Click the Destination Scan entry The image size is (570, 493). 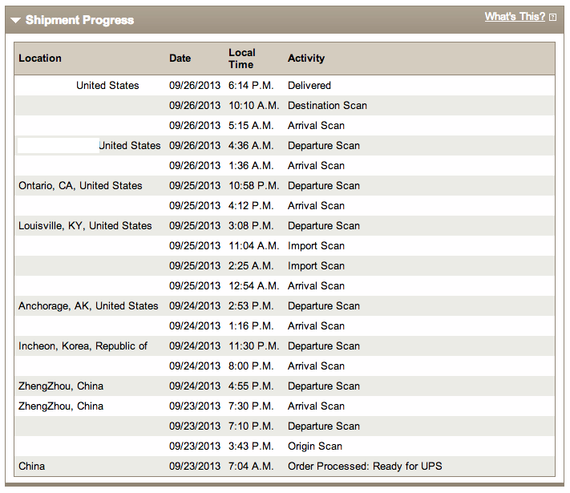pos(327,106)
